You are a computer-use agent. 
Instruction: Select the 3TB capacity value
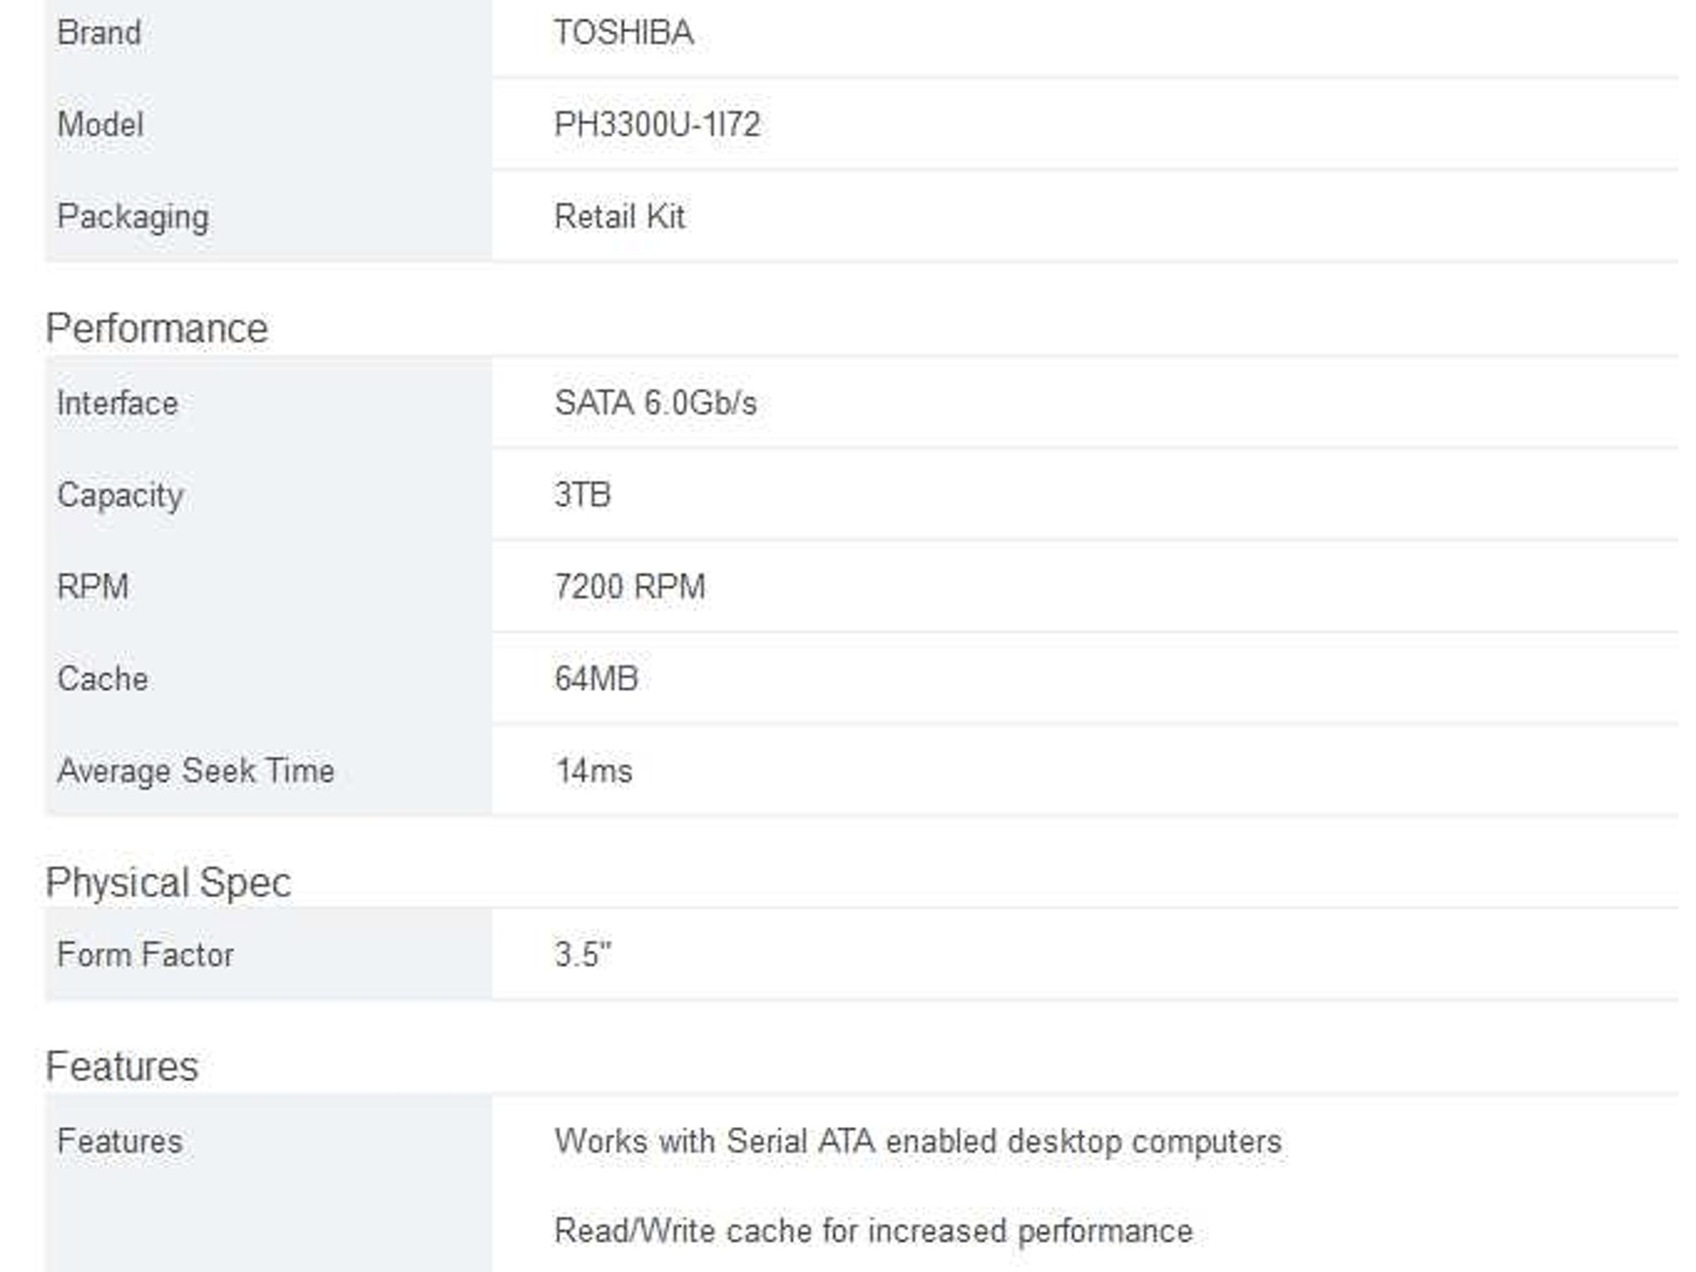click(x=582, y=495)
